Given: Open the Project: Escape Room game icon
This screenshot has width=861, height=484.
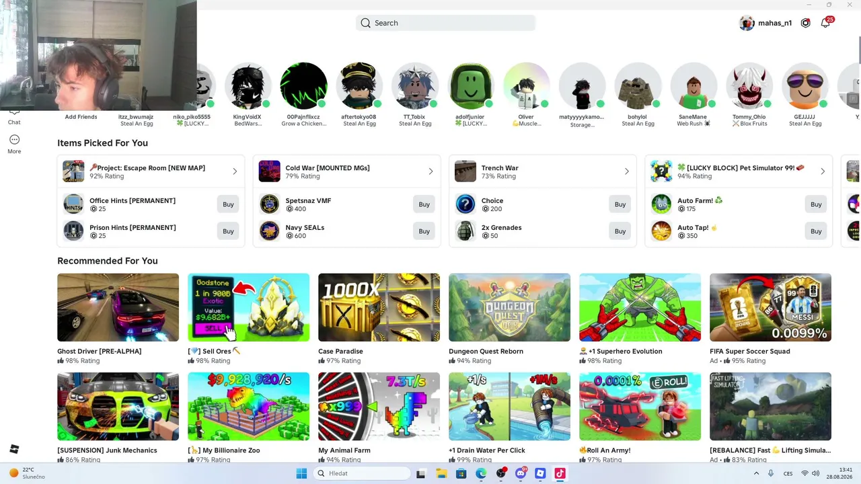Looking at the screenshot, I should point(73,171).
